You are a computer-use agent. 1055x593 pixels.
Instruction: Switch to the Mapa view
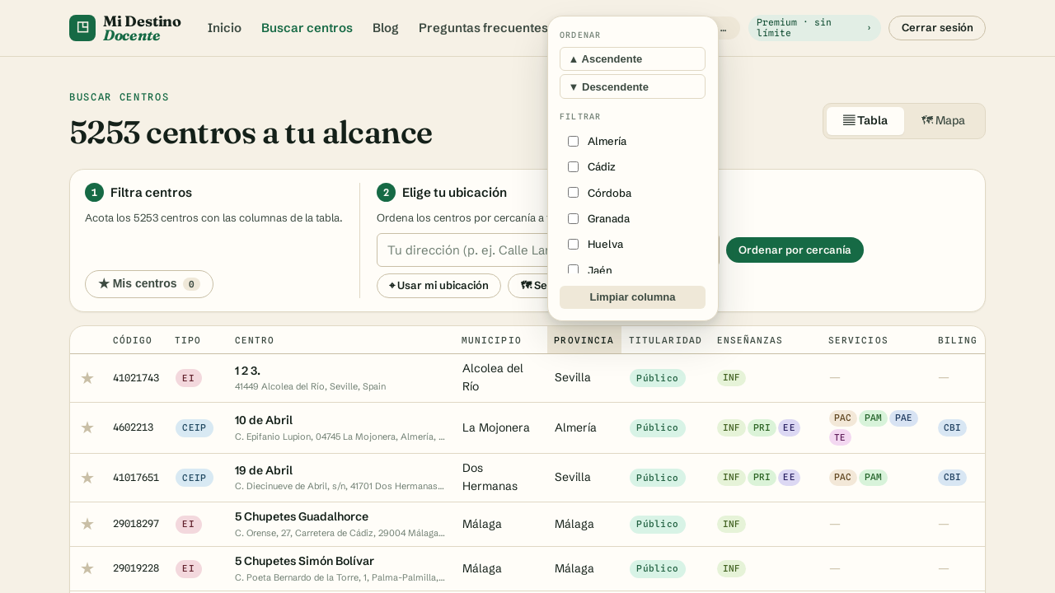coord(943,121)
